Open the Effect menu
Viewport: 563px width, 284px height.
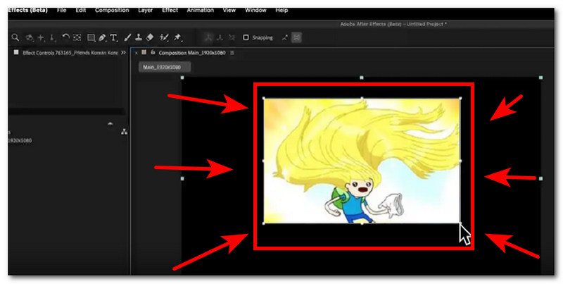click(170, 10)
